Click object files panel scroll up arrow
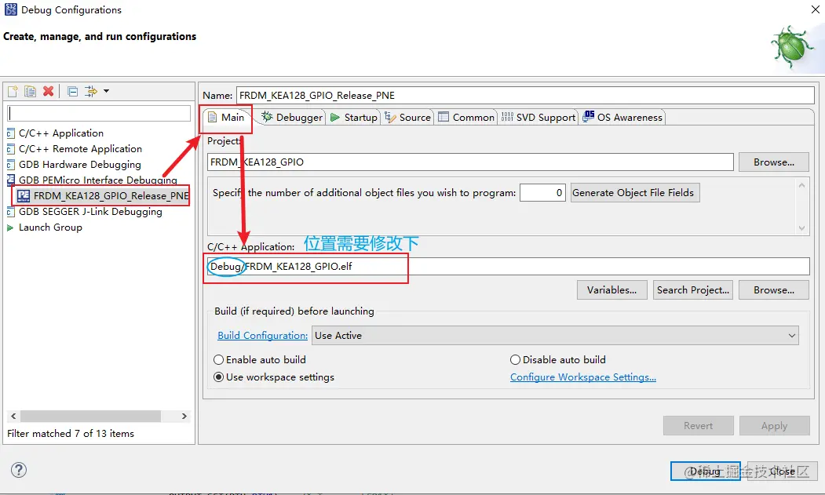The height and width of the screenshot is (495, 825). point(802,185)
